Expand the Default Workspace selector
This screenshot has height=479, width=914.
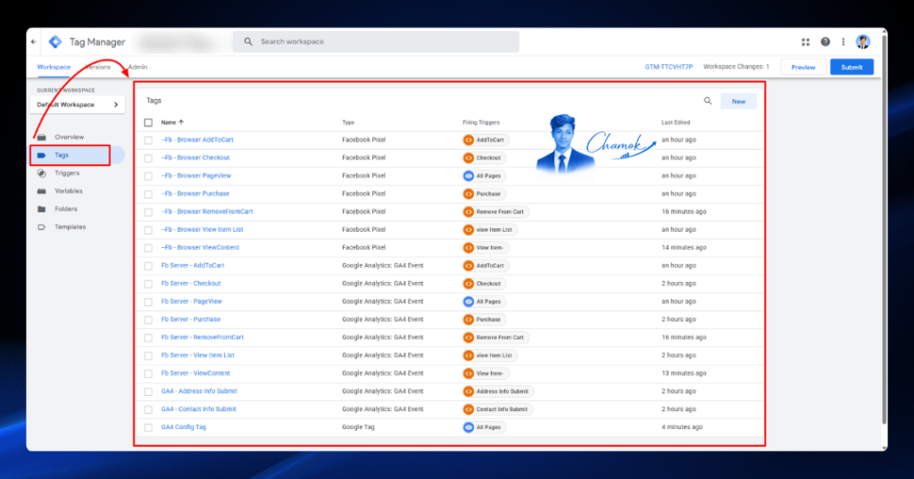77,105
